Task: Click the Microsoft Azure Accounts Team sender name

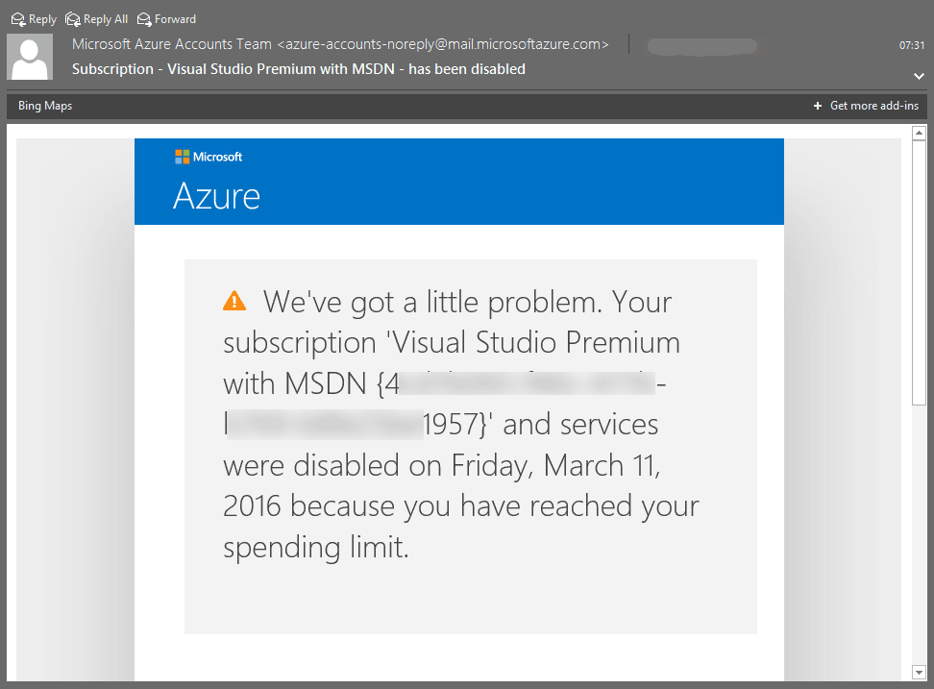Action: tap(172, 44)
